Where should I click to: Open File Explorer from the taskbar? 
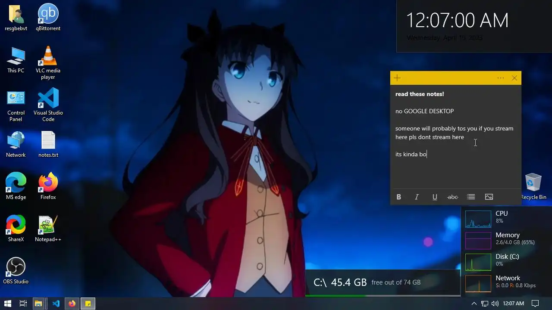pyautogui.click(x=38, y=304)
